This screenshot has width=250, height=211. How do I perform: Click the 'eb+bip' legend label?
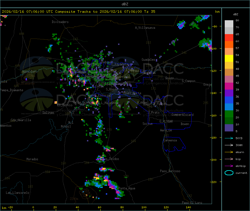tap(241, 166)
